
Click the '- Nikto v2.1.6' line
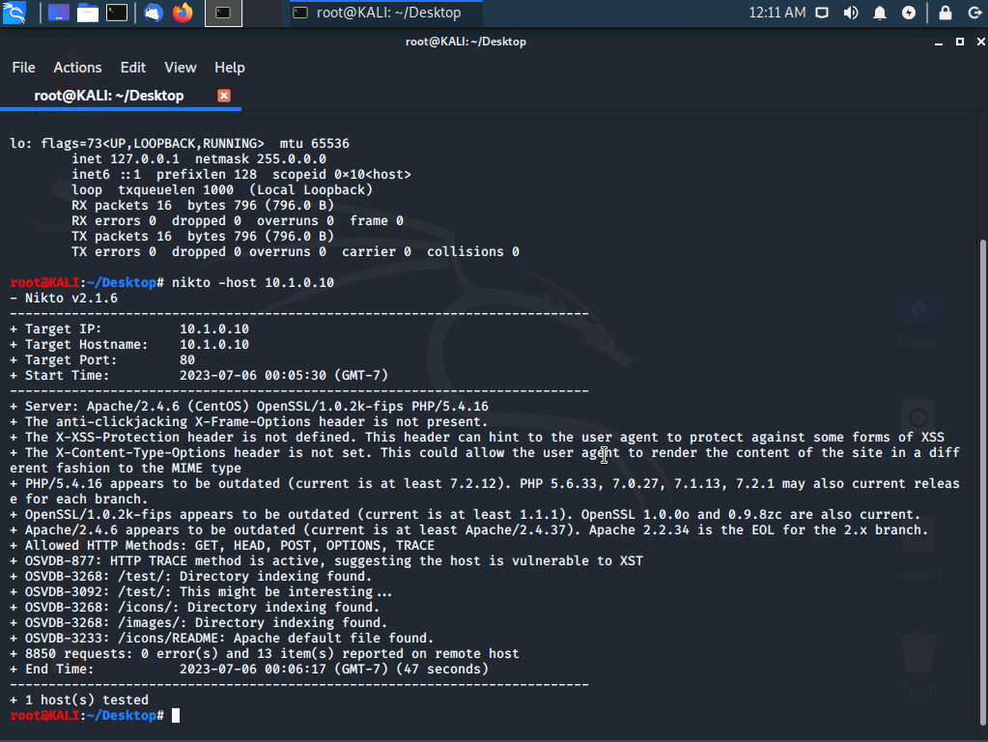(64, 299)
